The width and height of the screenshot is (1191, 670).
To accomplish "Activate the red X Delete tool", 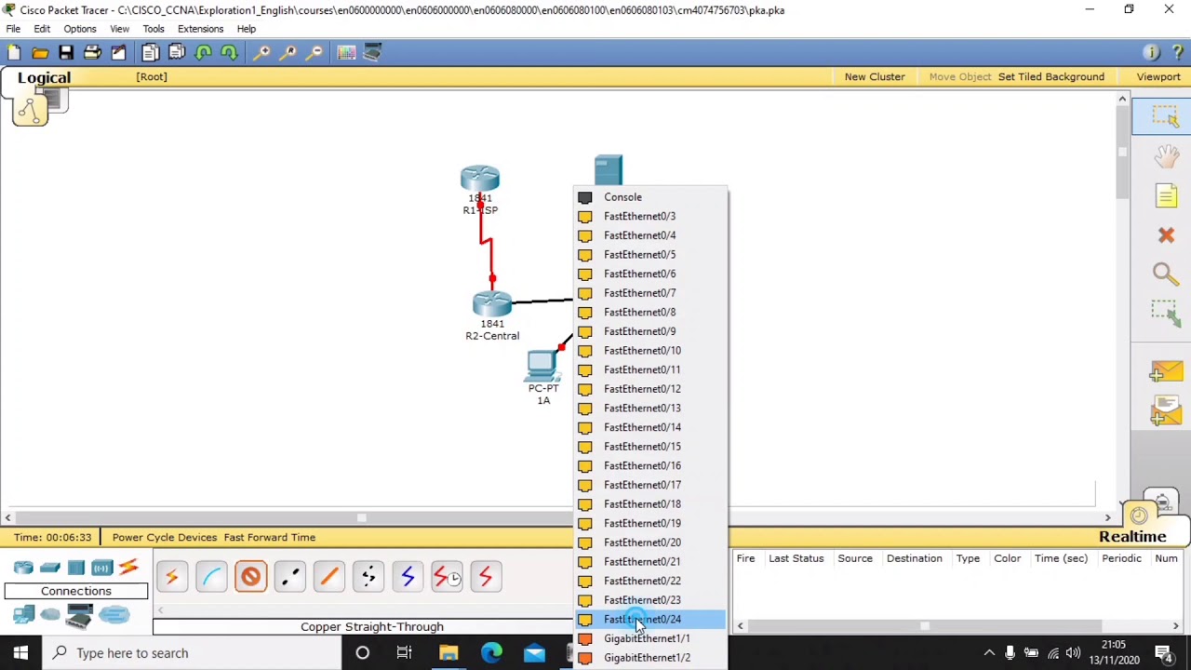I will pos(1166,235).
